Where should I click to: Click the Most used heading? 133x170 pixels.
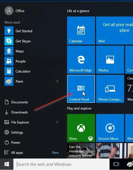click(12, 22)
